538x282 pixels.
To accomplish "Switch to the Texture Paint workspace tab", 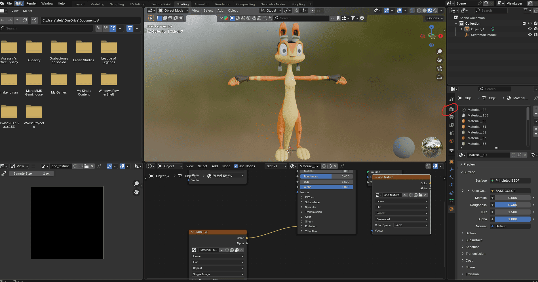I will tap(161, 4).
